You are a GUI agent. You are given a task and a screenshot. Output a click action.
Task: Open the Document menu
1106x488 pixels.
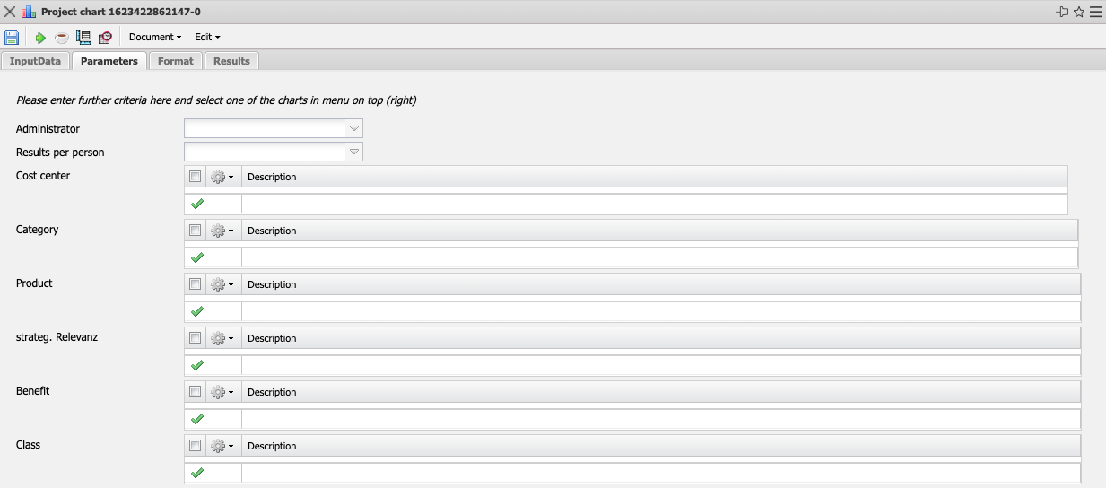coord(155,38)
